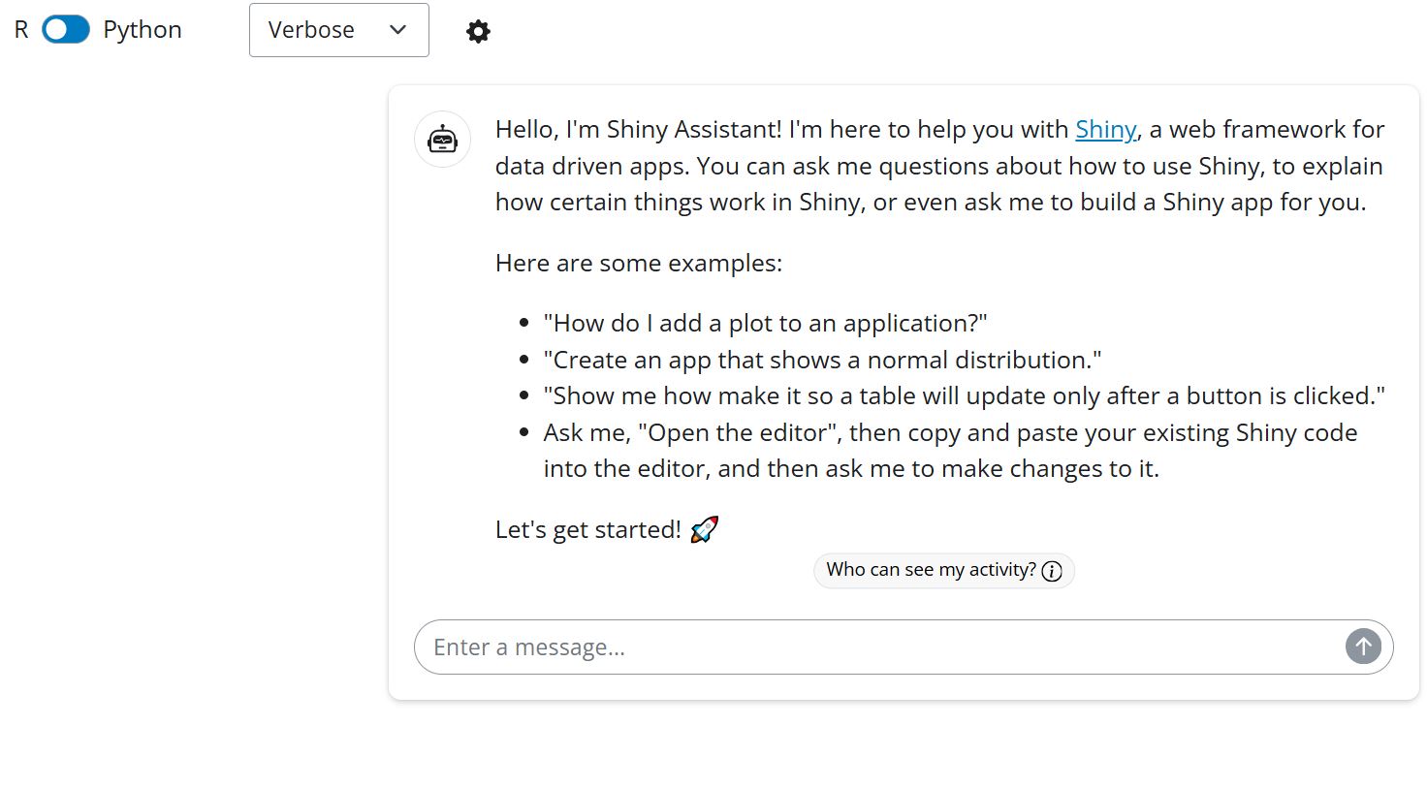Image resolution: width=1427 pixels, height=789 pixels.
Task: Toggle the R / Python language switch
Action: [x=66, y=30]
